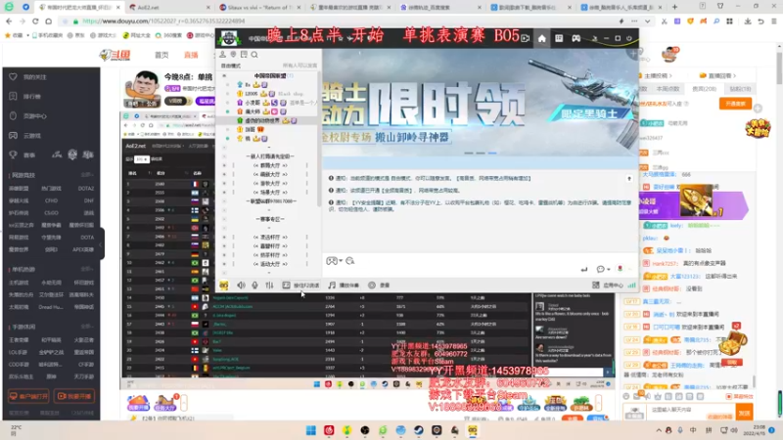This screenshot has height=440, width=783.
Task: Click the YY home icon in title bar
Action: [542, 38]
